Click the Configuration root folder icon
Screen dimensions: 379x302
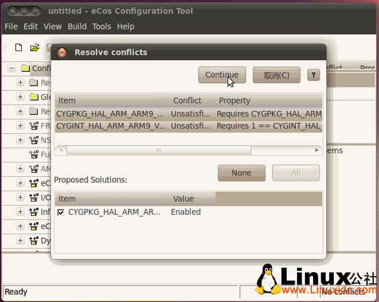pyautogui.click(x=25, y=68)
